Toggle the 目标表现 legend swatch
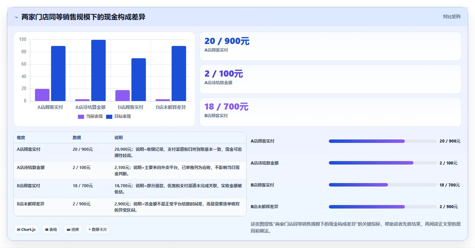 (x=109, y=116)
